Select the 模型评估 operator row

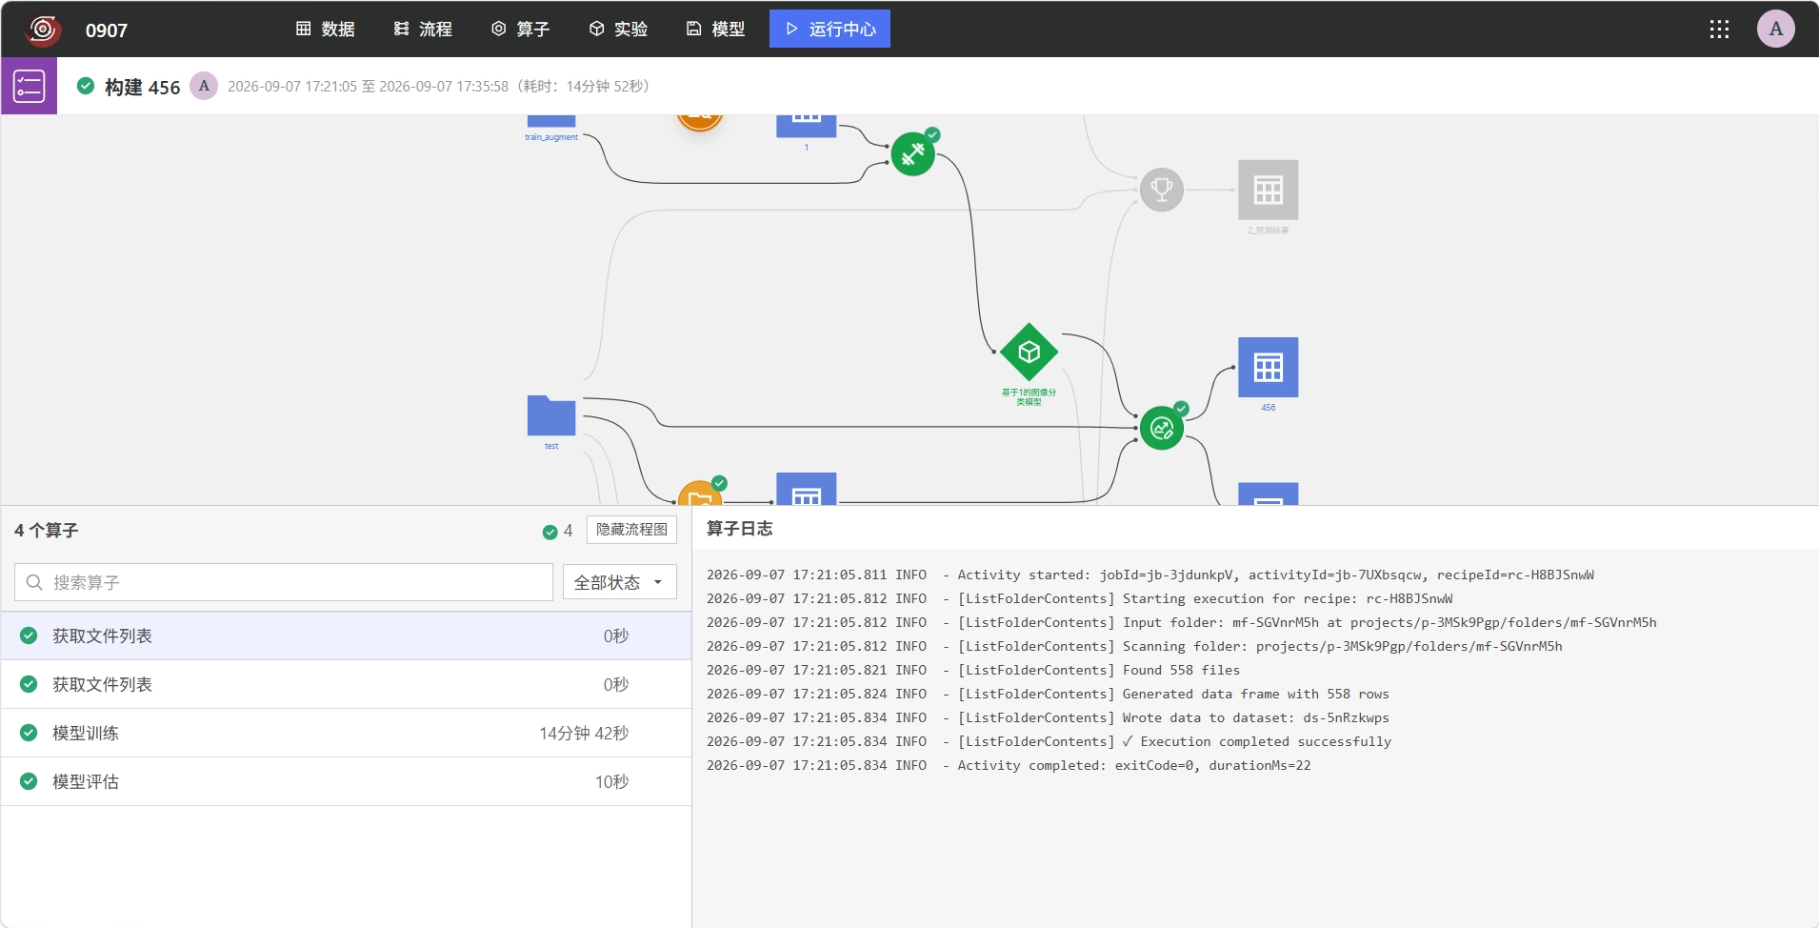pos(346,781)
